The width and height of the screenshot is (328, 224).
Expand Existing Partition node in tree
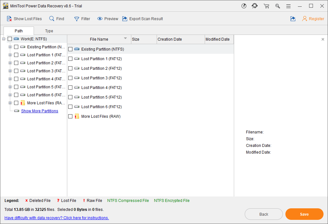tap(10, 47)
